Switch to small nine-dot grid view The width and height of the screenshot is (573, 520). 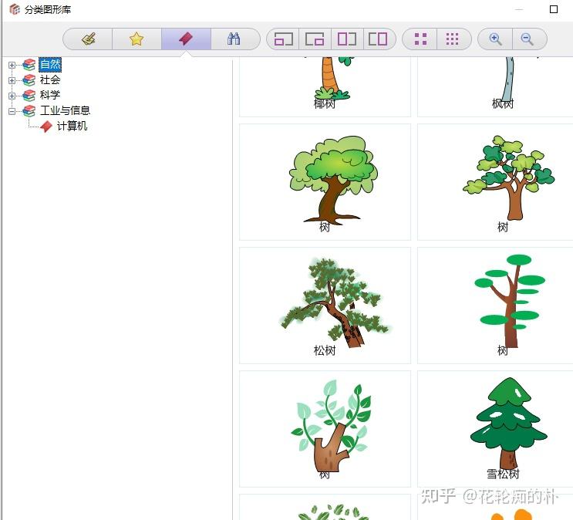point(453,39)
